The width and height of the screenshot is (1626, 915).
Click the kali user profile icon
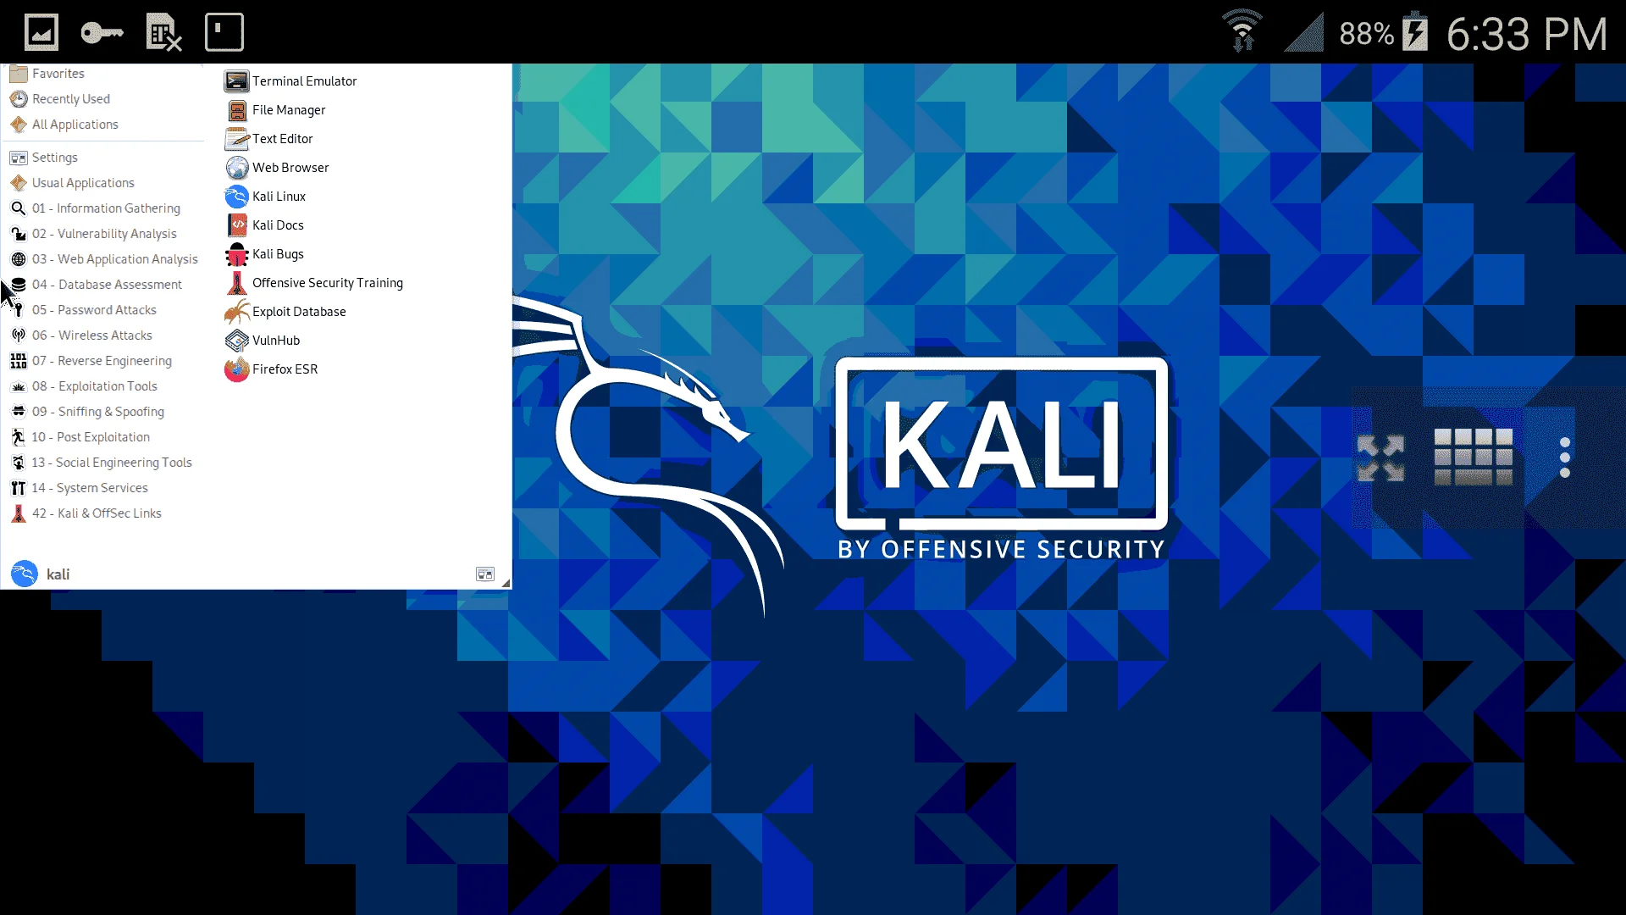pos(24,574)
